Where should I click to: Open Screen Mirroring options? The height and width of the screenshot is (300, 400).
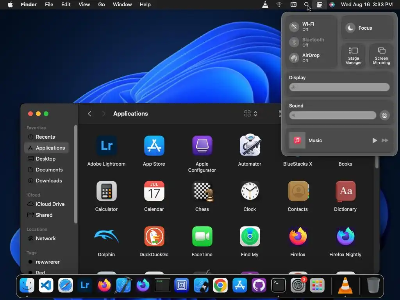click(381, 56)
